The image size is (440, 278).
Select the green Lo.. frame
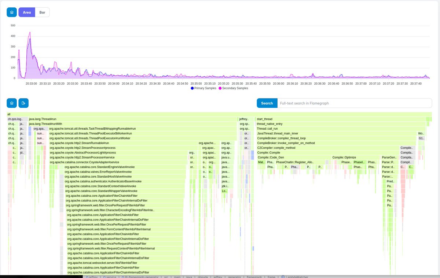[224, 190]
